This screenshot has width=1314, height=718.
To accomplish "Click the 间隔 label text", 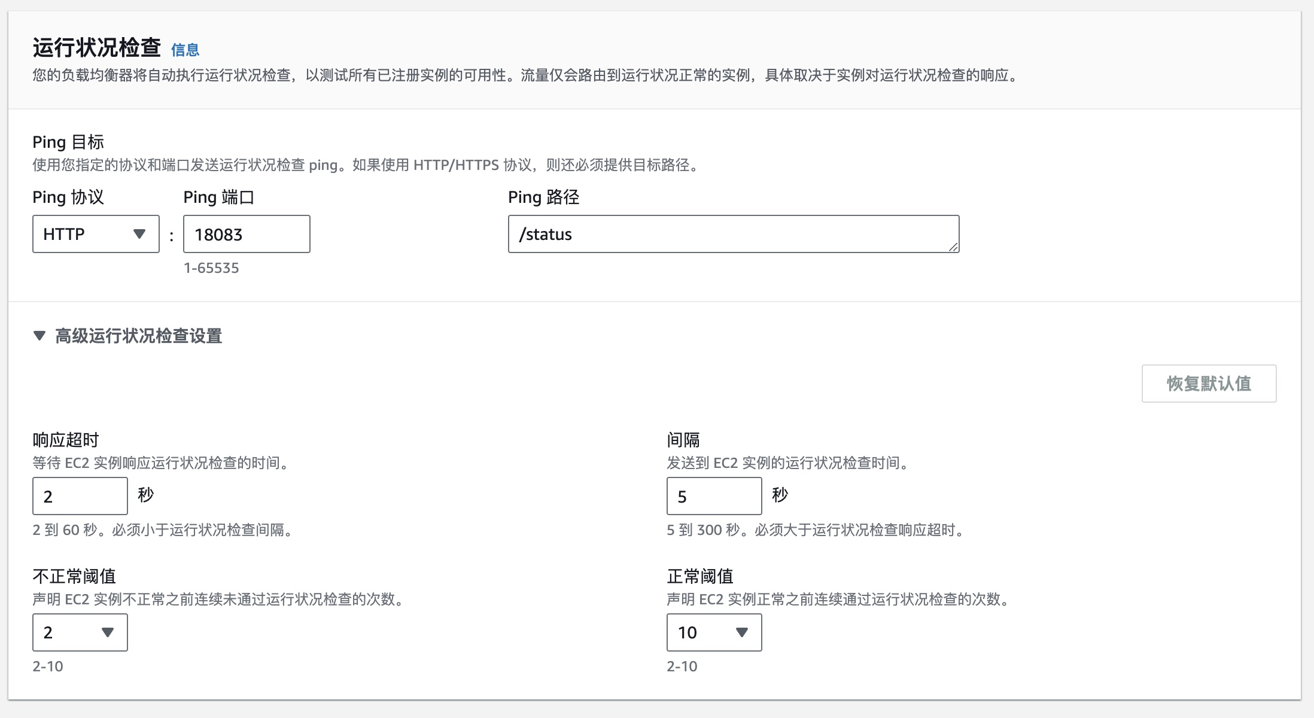I will (x=683, y=440).
